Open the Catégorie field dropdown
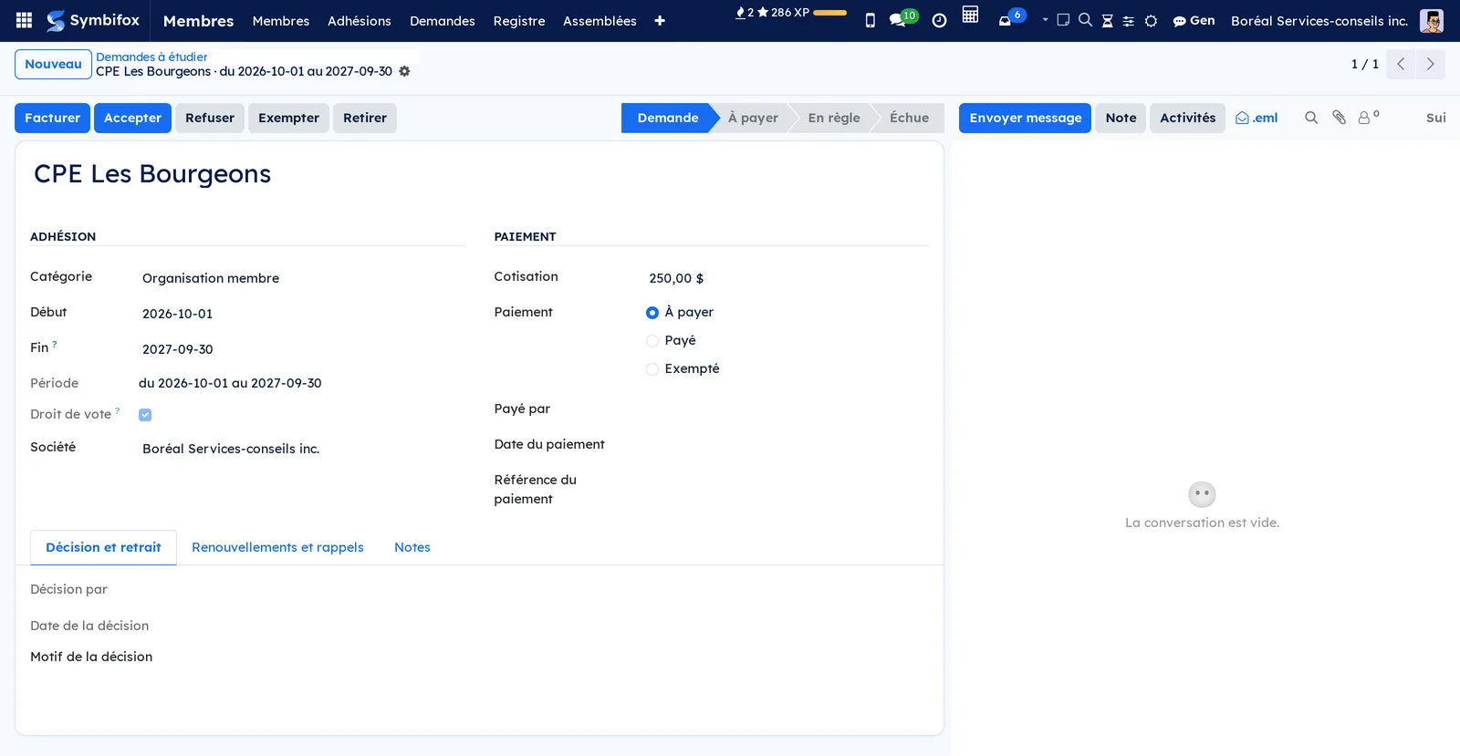 coord(301,278)
